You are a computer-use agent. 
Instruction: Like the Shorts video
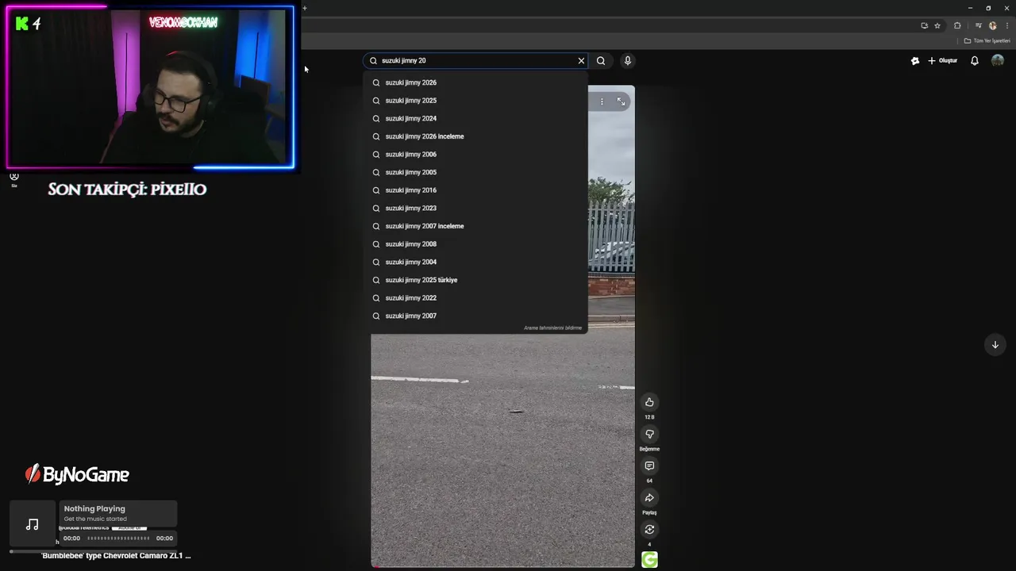649,402
